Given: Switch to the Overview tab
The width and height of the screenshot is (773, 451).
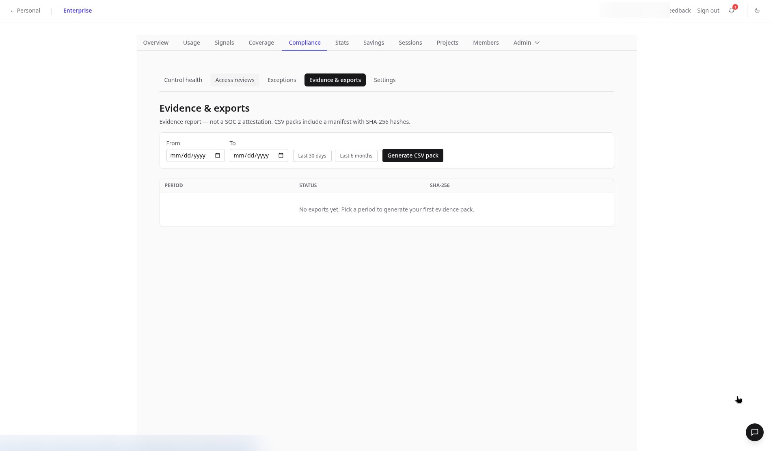Looking at the screenshot, I should click(155, 43).
